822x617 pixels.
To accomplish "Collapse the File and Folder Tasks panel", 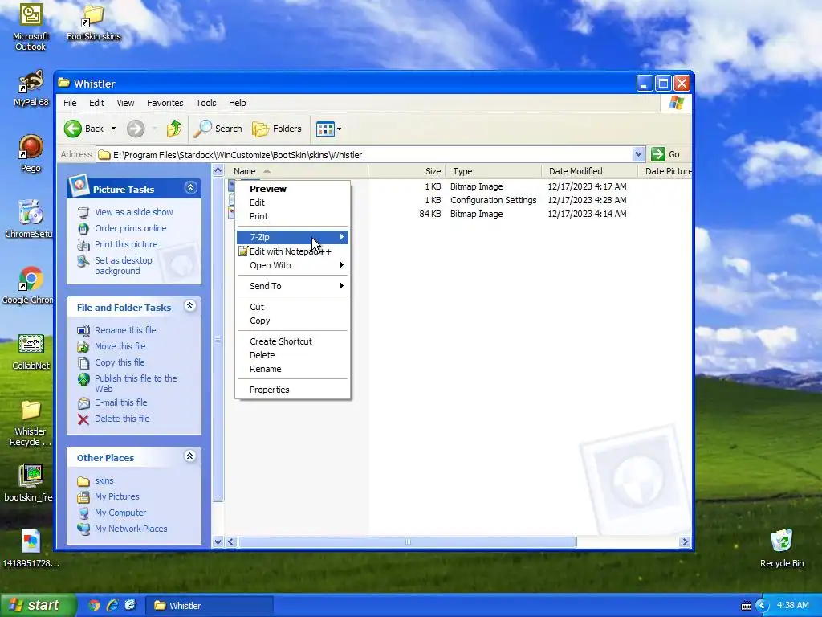I will (189, 306).
